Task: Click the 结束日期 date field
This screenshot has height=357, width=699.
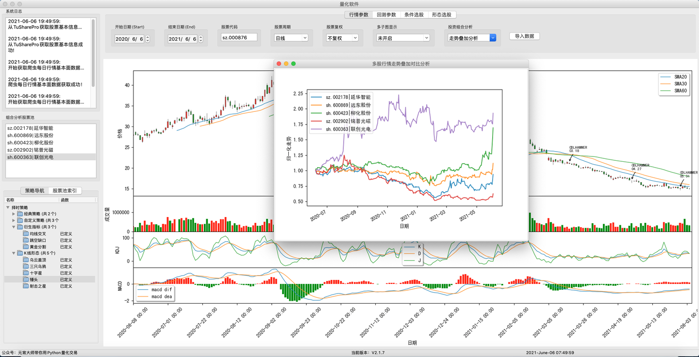Action: pos(183,39)
